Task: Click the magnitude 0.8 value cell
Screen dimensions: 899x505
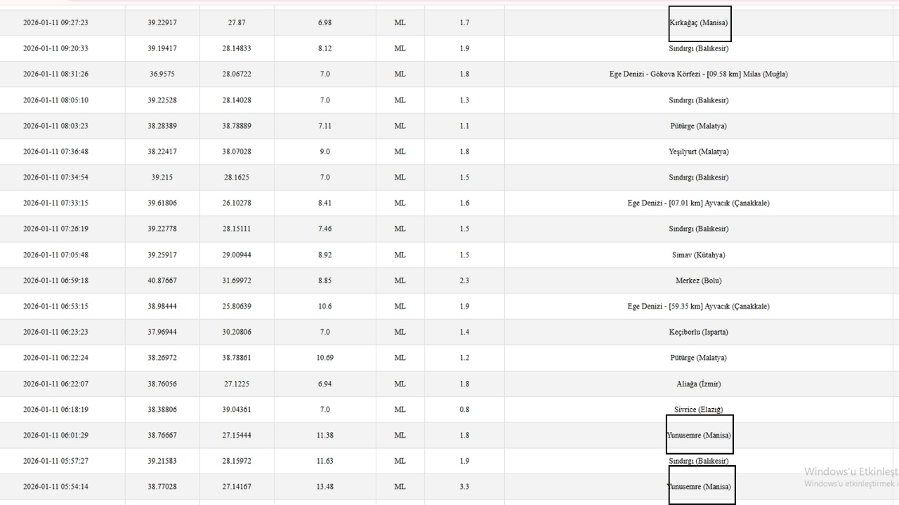Action: [x=464, y=410]
